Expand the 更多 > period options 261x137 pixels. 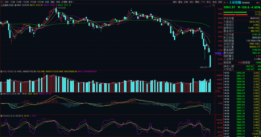(x=71, y=2)
